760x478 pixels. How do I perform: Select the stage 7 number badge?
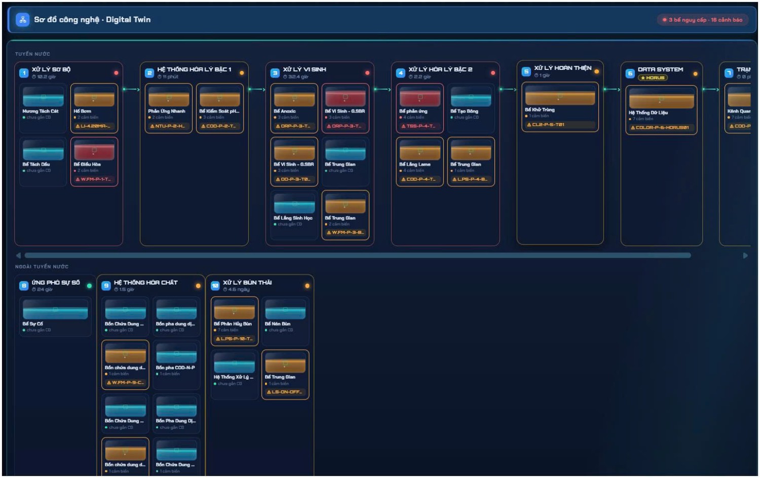click(x=729, y=73)
